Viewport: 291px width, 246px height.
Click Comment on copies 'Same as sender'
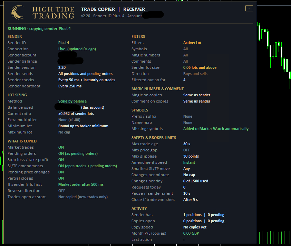tap(197, 101)
